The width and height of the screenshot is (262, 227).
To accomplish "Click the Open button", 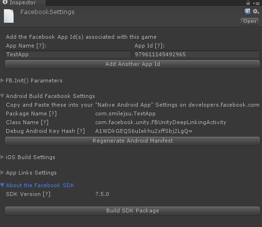I will click(249, 21).
